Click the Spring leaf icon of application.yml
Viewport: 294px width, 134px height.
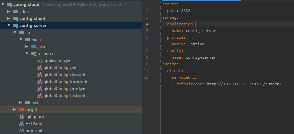[40, 61]
